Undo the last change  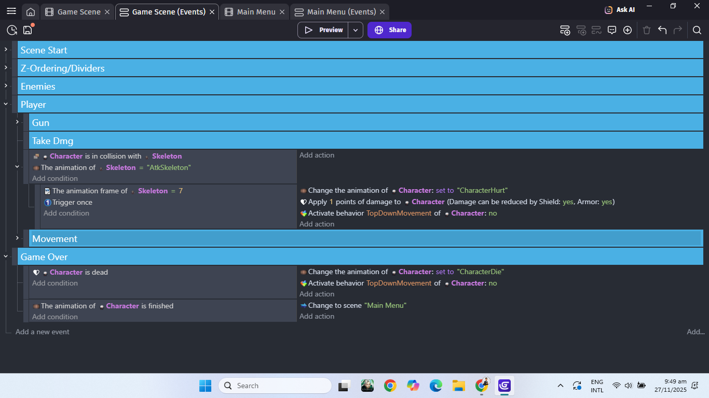(662, 30)
